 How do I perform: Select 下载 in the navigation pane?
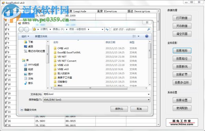29,42
